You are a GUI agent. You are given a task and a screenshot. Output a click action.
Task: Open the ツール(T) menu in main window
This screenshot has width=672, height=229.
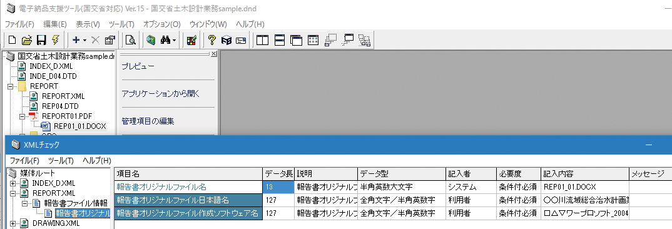[122, 24]
